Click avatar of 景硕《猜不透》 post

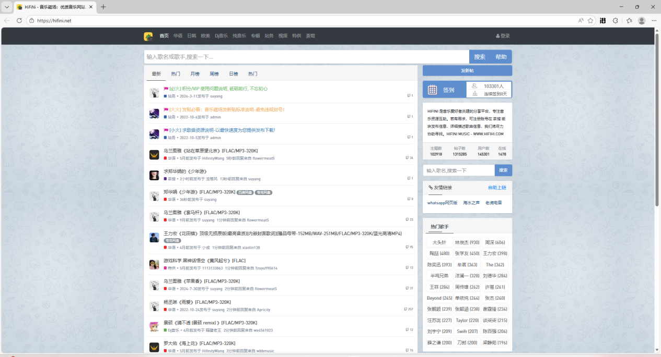(154, 326)
